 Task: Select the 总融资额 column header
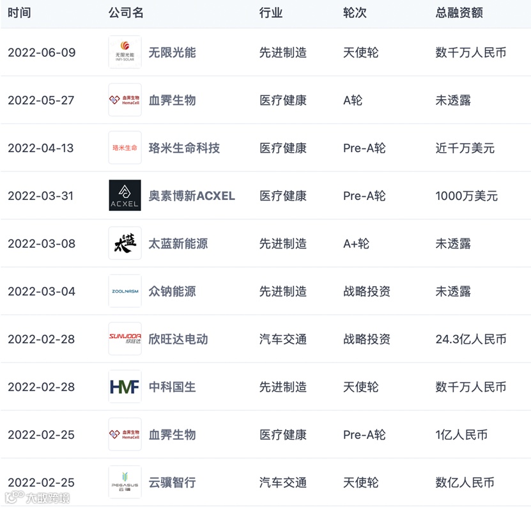pyautogui.click(x=459, y=13)
